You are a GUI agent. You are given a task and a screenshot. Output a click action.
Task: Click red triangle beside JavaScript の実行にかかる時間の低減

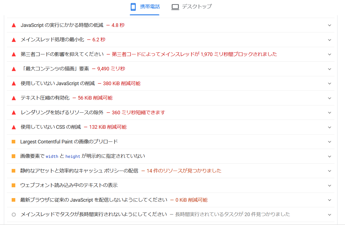point(14,25)
